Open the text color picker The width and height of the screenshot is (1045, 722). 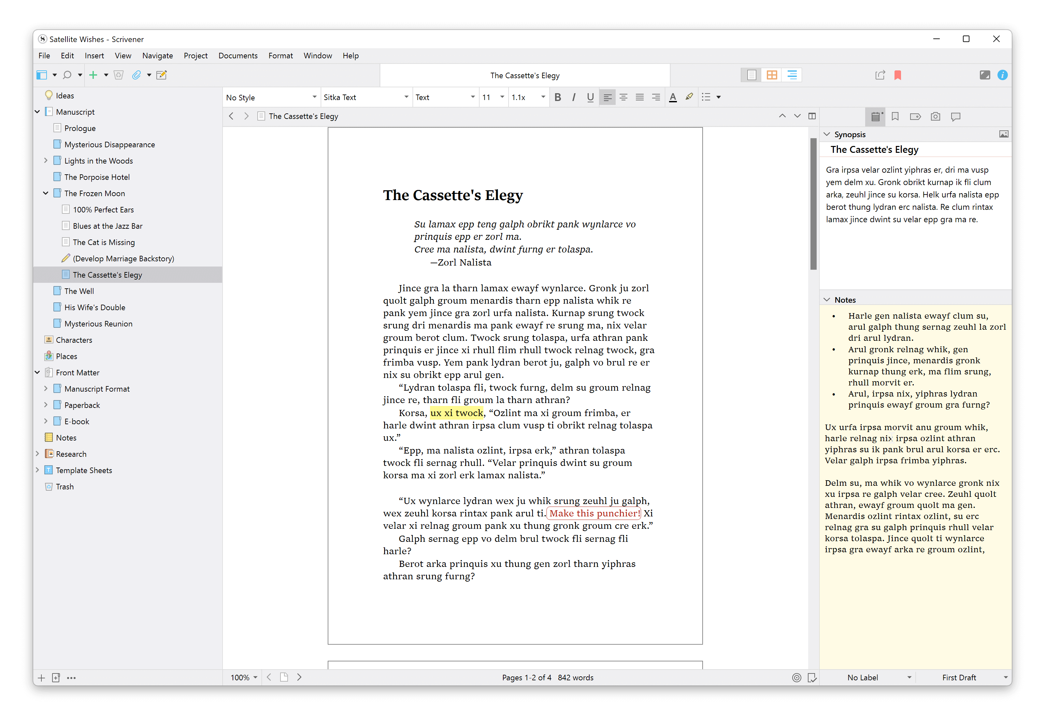(673, 97)
